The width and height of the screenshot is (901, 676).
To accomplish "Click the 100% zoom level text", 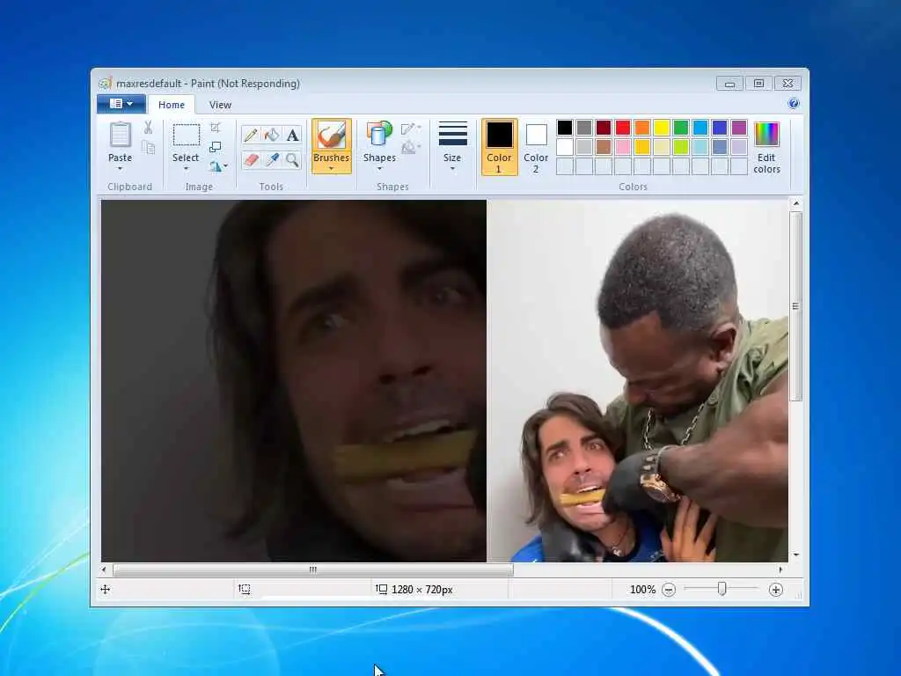I will click(642, 590).
